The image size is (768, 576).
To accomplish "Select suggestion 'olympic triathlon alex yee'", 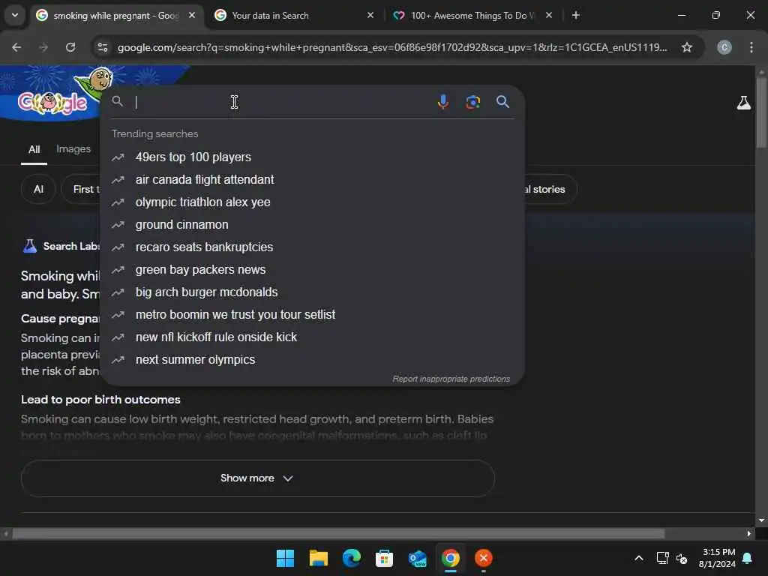I will [x=313, y=202].
